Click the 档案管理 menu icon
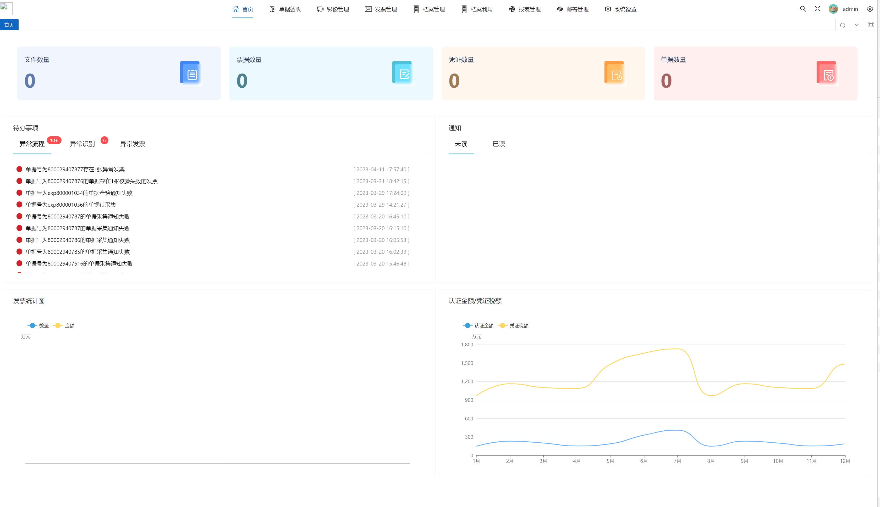Screen dimensions: 880x507 pyautogui.click(x=416, y=9)
